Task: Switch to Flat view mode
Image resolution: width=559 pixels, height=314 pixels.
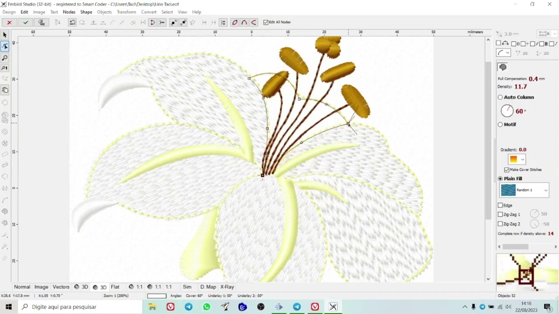Action: pyautogui.click(x=115, y=287)
